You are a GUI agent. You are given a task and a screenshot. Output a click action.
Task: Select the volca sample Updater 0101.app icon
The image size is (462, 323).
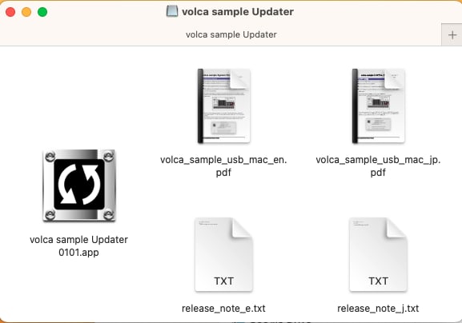[79, 185]
